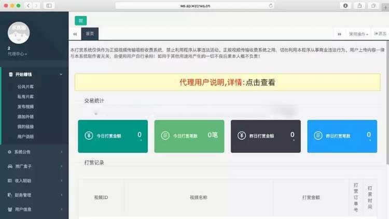Open the 代理中心 user dropdown
The width and height of the screenshot is (389, 219).
tap(18, 53)
